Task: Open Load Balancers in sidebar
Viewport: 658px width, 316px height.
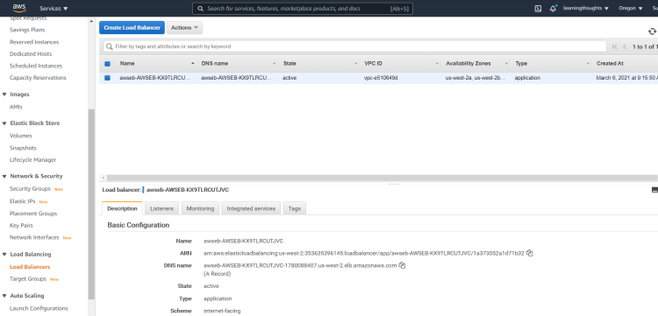Action: [30, 267]
